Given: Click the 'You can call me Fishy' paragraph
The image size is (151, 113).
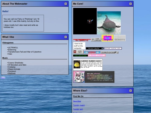Looking at the screenshot, I should click(22, 20).
